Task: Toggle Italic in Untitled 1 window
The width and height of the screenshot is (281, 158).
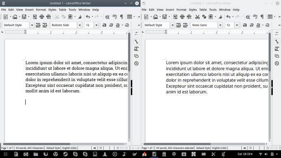Action: pyautogui.click(x=111, y=25)
